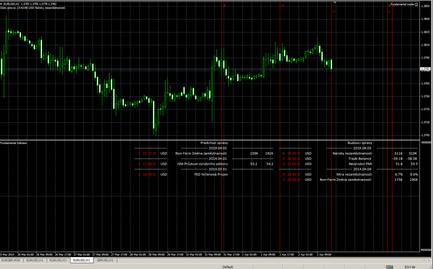
Task: Click the Fundamental indicator sub-window label
Action: [14, 143]
